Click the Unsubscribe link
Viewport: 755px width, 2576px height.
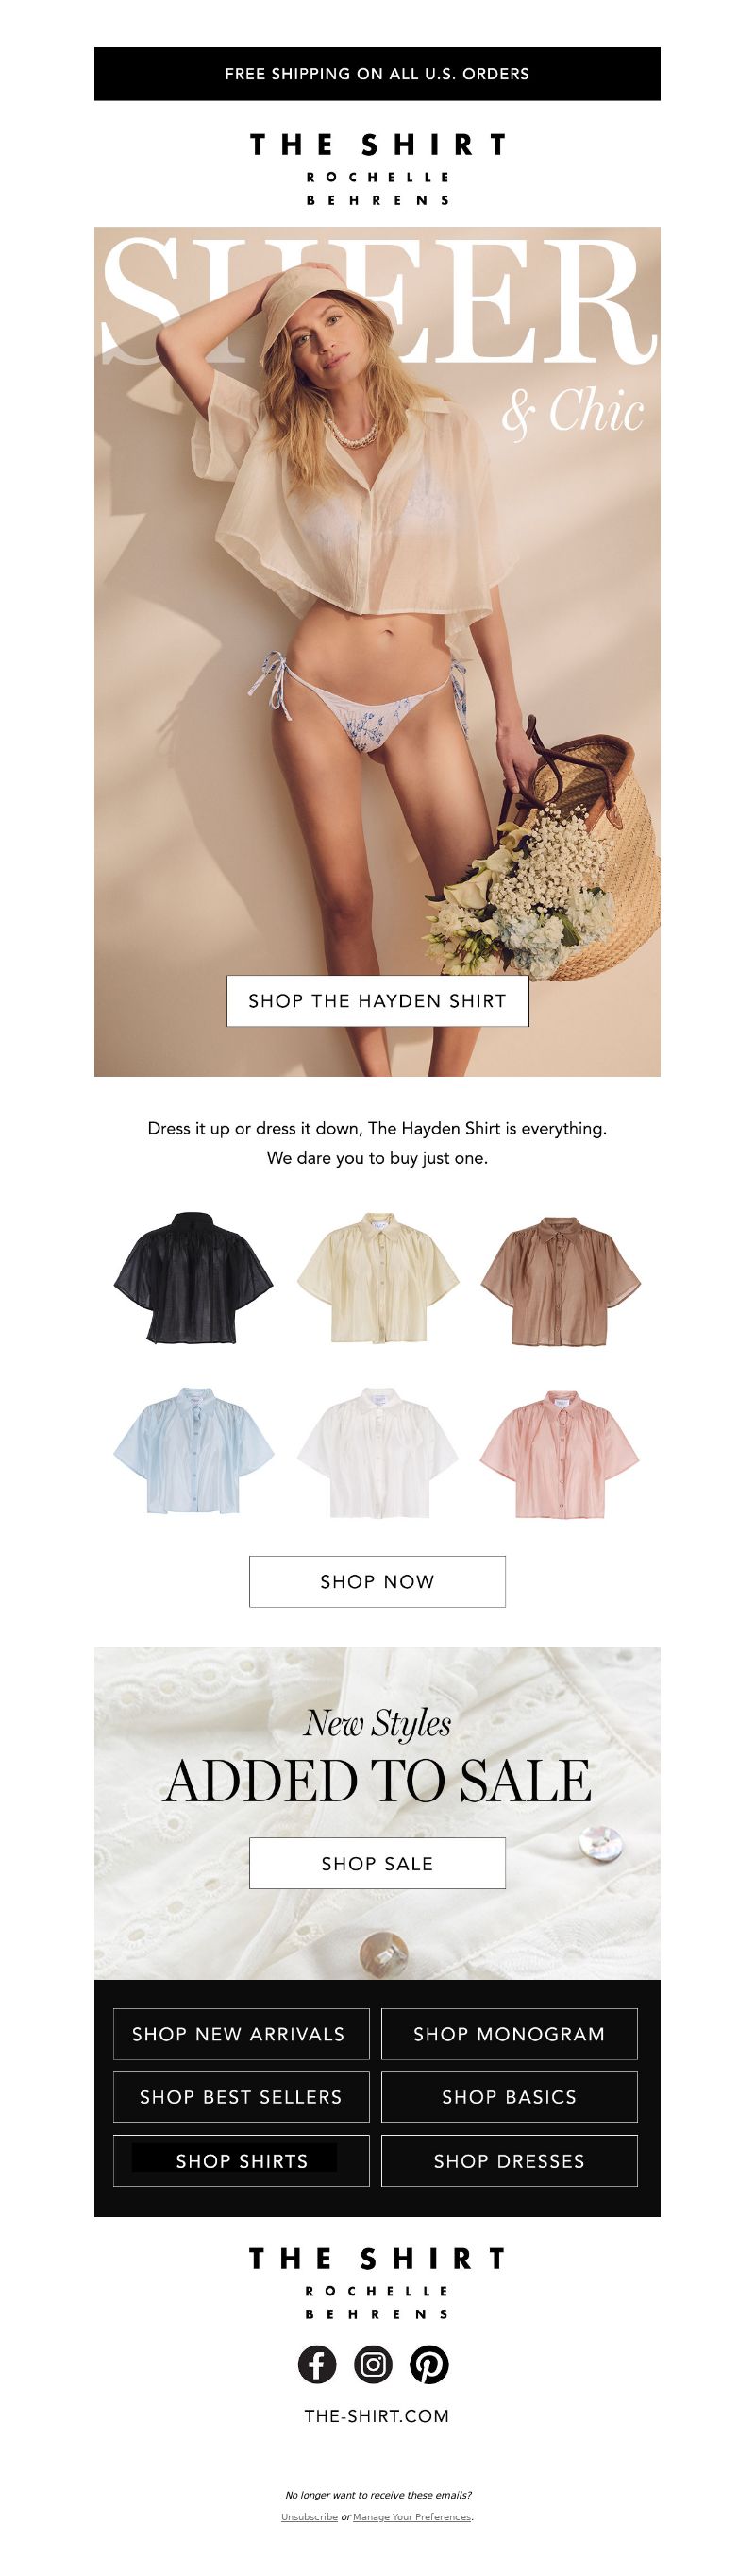pyautogui.click(x=310, y=2517)
